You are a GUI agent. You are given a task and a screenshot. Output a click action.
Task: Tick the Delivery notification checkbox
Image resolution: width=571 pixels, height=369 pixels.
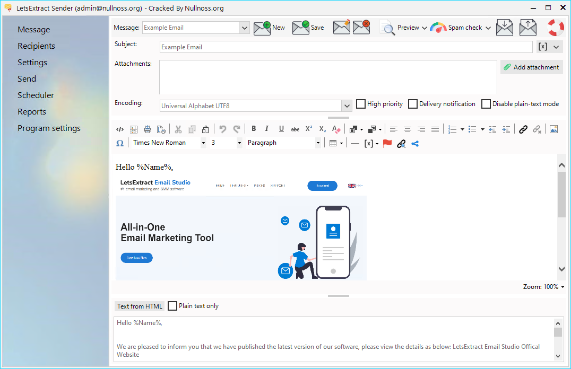[x=412, y=104]
